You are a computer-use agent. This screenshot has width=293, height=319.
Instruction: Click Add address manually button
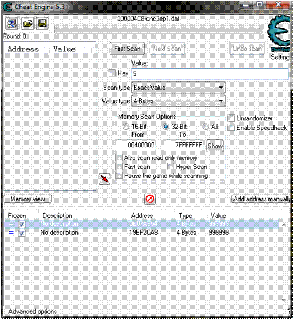[261, 199]
